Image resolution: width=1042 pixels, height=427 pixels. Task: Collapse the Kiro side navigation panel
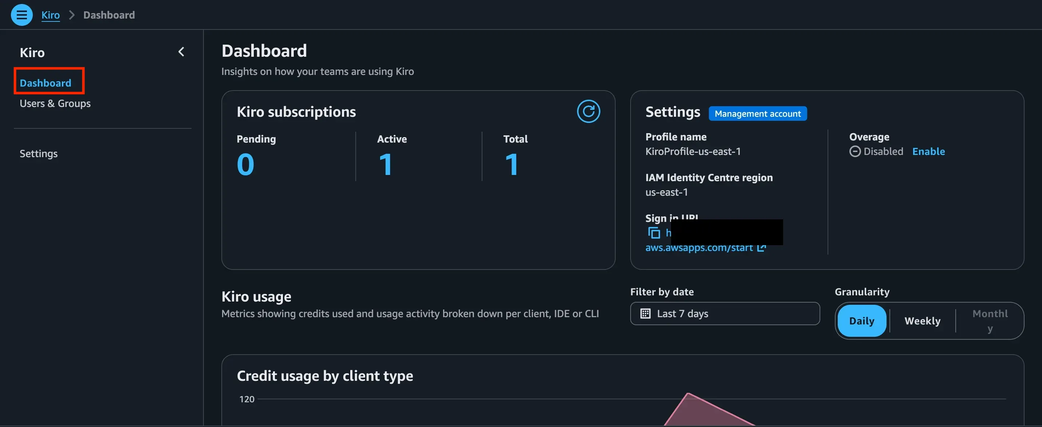(181, 52)
